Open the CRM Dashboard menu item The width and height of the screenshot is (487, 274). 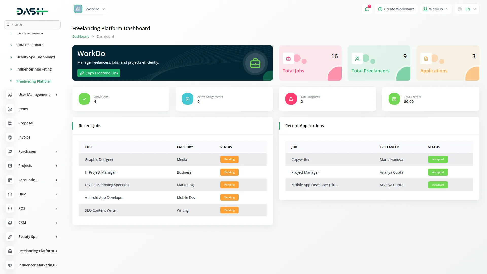[x=30, y=45]
